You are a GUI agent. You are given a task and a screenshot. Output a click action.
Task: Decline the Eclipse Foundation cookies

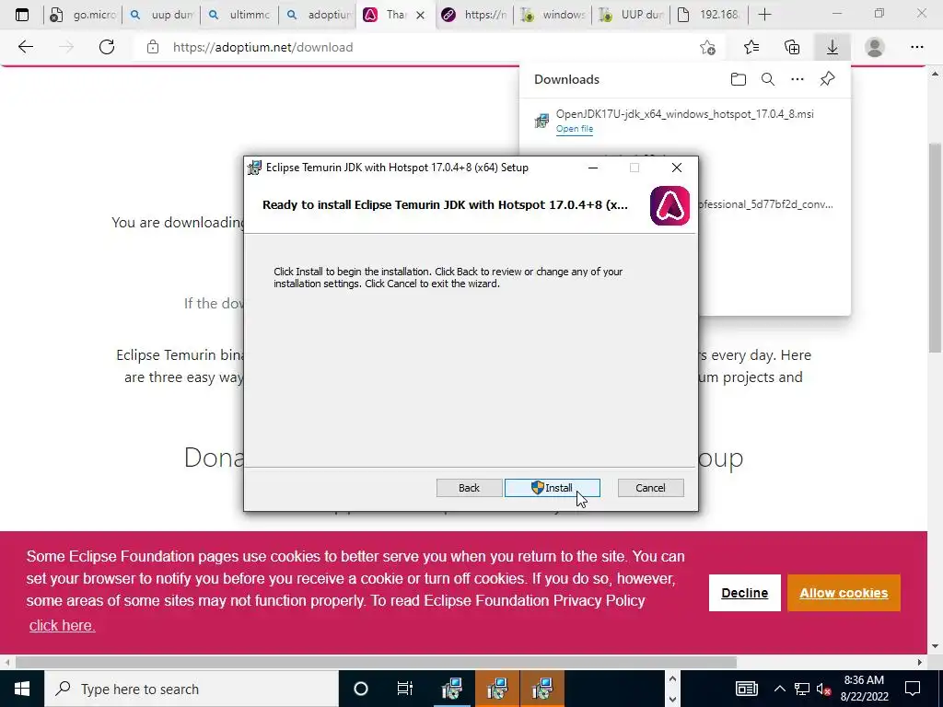click(x=744, y=593)
